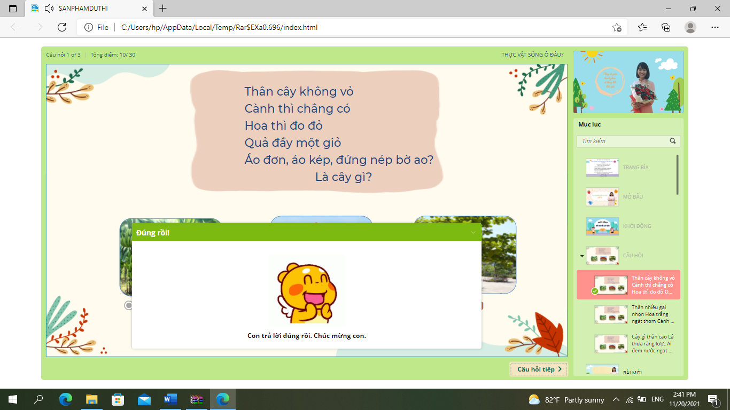The image size is (730, 410).
Task: Collapse the CÂU HỎI section
Action: point(581,256)
